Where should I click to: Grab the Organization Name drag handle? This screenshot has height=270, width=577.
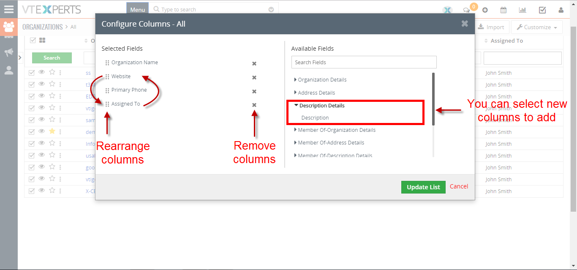107,63
